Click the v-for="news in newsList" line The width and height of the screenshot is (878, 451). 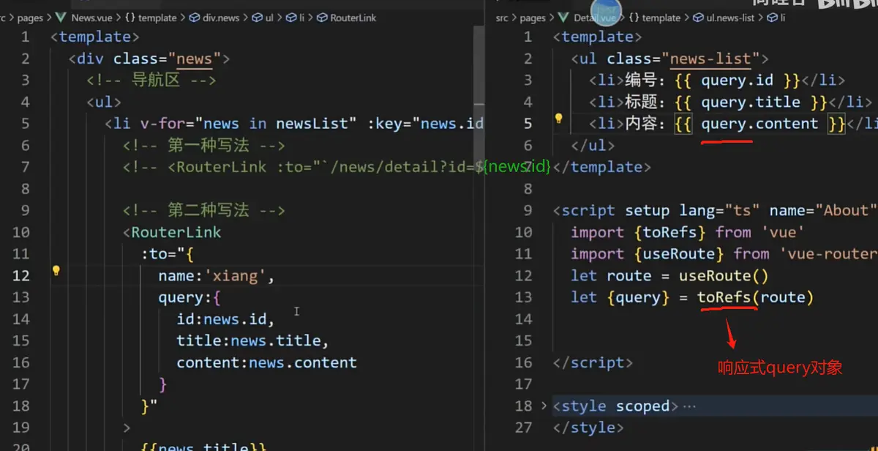coord(294,123)
